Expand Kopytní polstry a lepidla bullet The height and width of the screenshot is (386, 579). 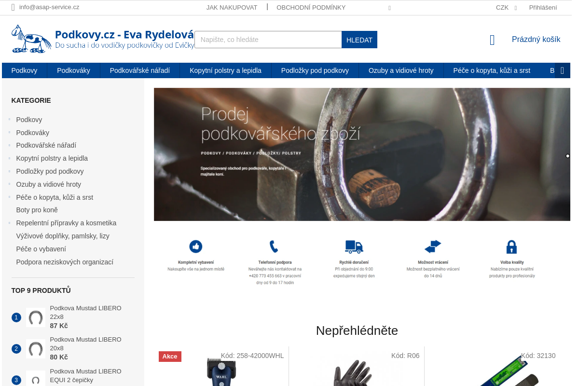[x=9, y=158]
